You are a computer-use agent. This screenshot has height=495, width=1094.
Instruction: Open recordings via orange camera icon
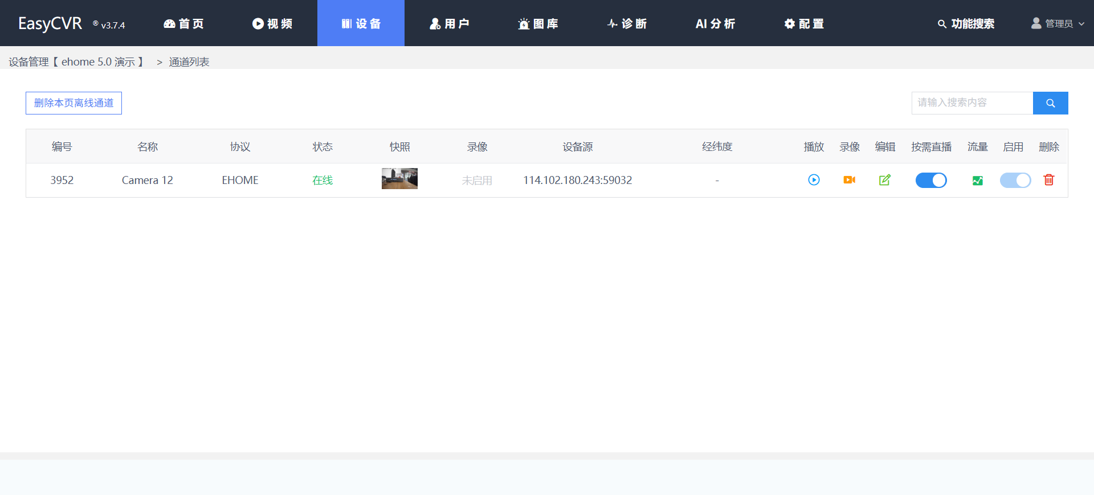[849, 180]
